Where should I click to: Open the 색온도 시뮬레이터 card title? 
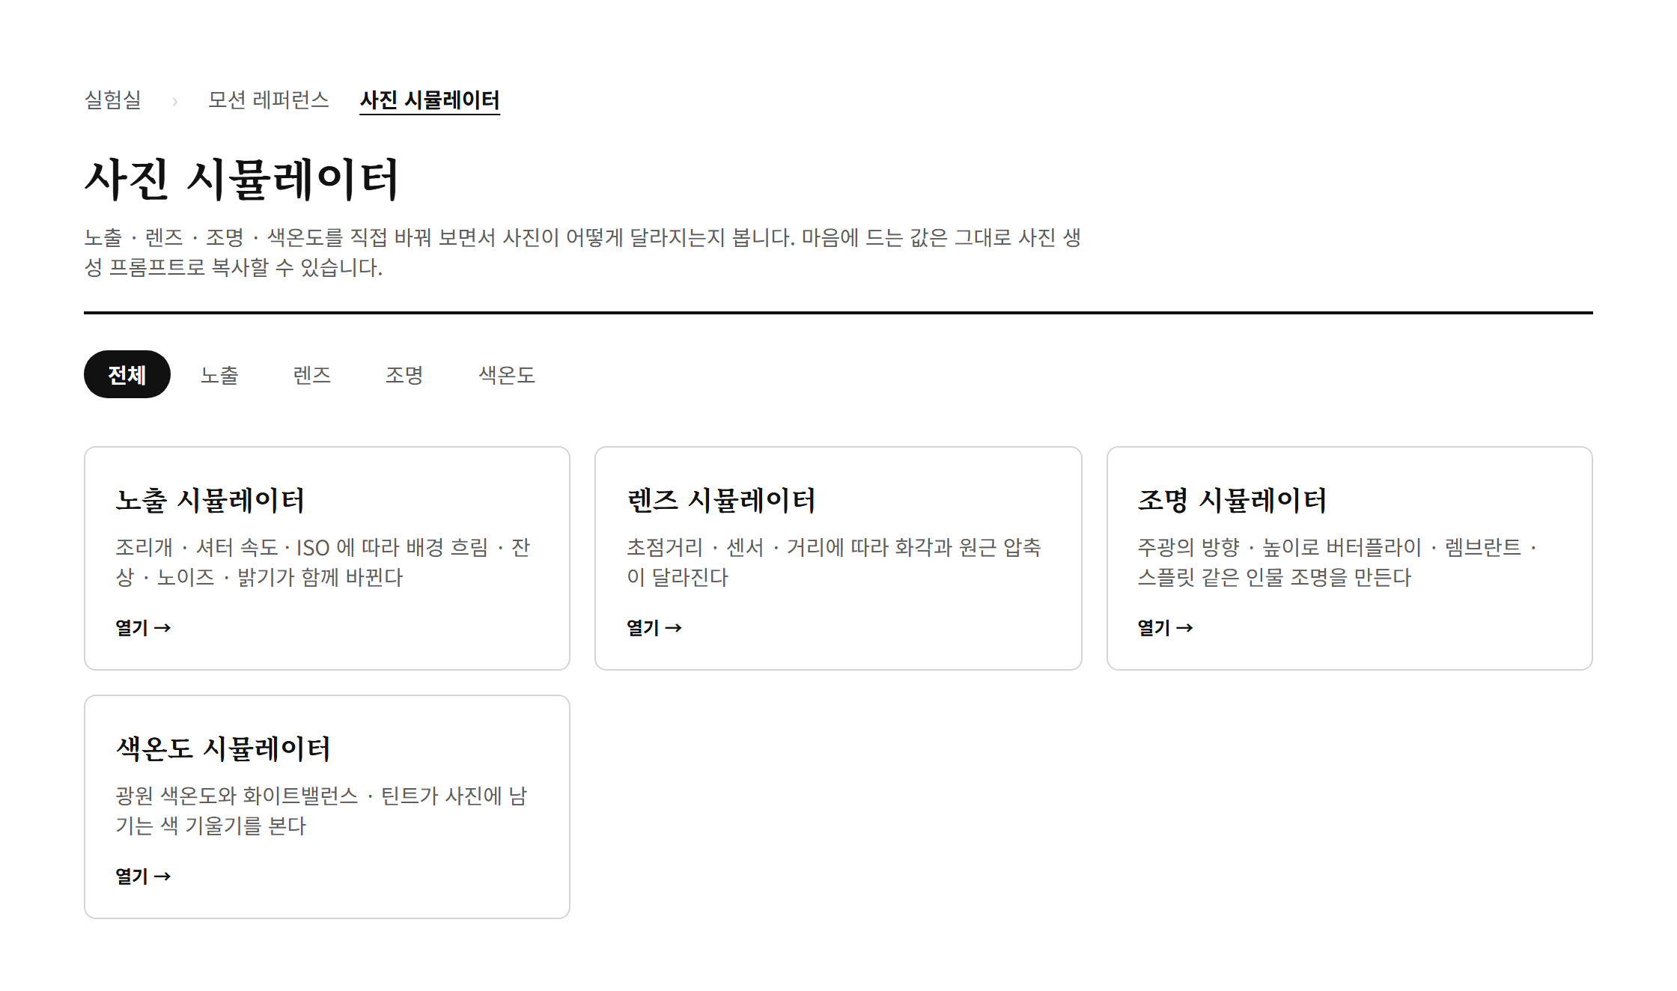[223, 748]
